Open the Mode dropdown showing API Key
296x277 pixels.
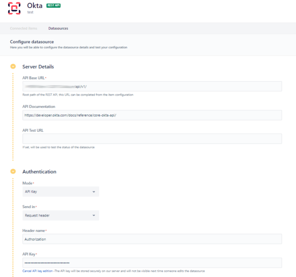click(x=61, y=192)
